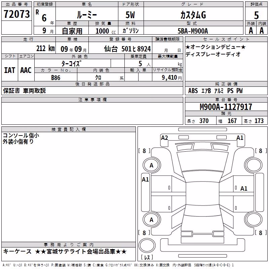The height and width of the screenshot is (269, 269).
Task: Click the interior color クロ
Action: click(98, 78)
